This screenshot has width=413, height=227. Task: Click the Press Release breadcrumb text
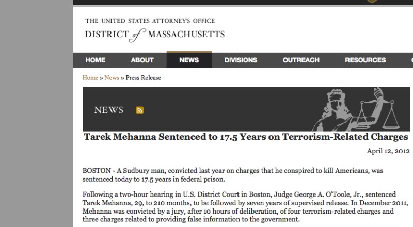point(144,78)
